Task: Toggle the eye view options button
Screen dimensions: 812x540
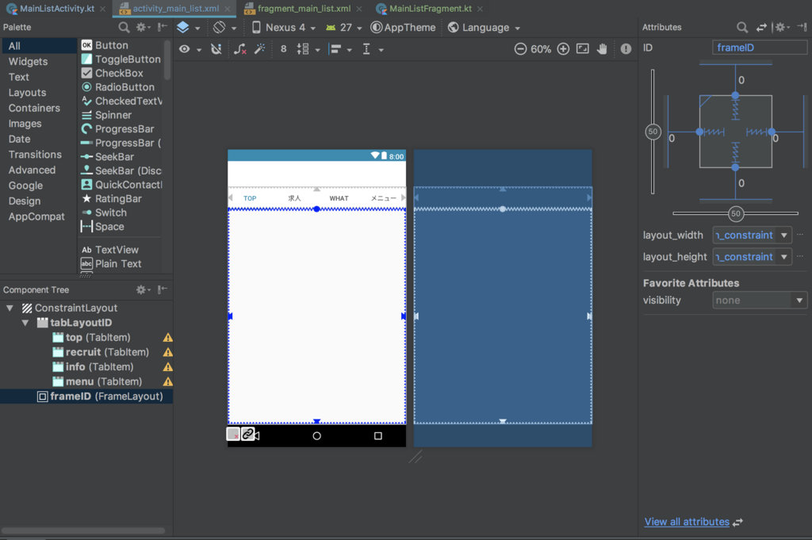Action: click(x=185, y=49)
